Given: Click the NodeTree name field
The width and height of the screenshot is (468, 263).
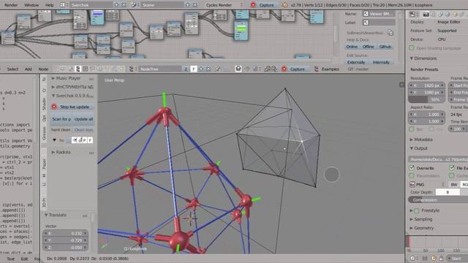Looking at the screenshot, I should [x=160, y=69].
